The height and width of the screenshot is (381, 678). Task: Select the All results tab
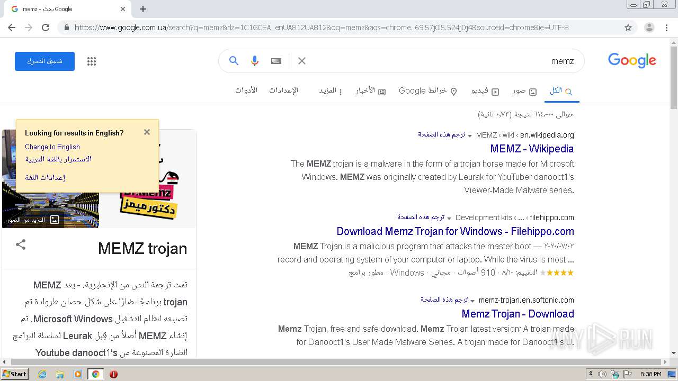pos(561,91)
